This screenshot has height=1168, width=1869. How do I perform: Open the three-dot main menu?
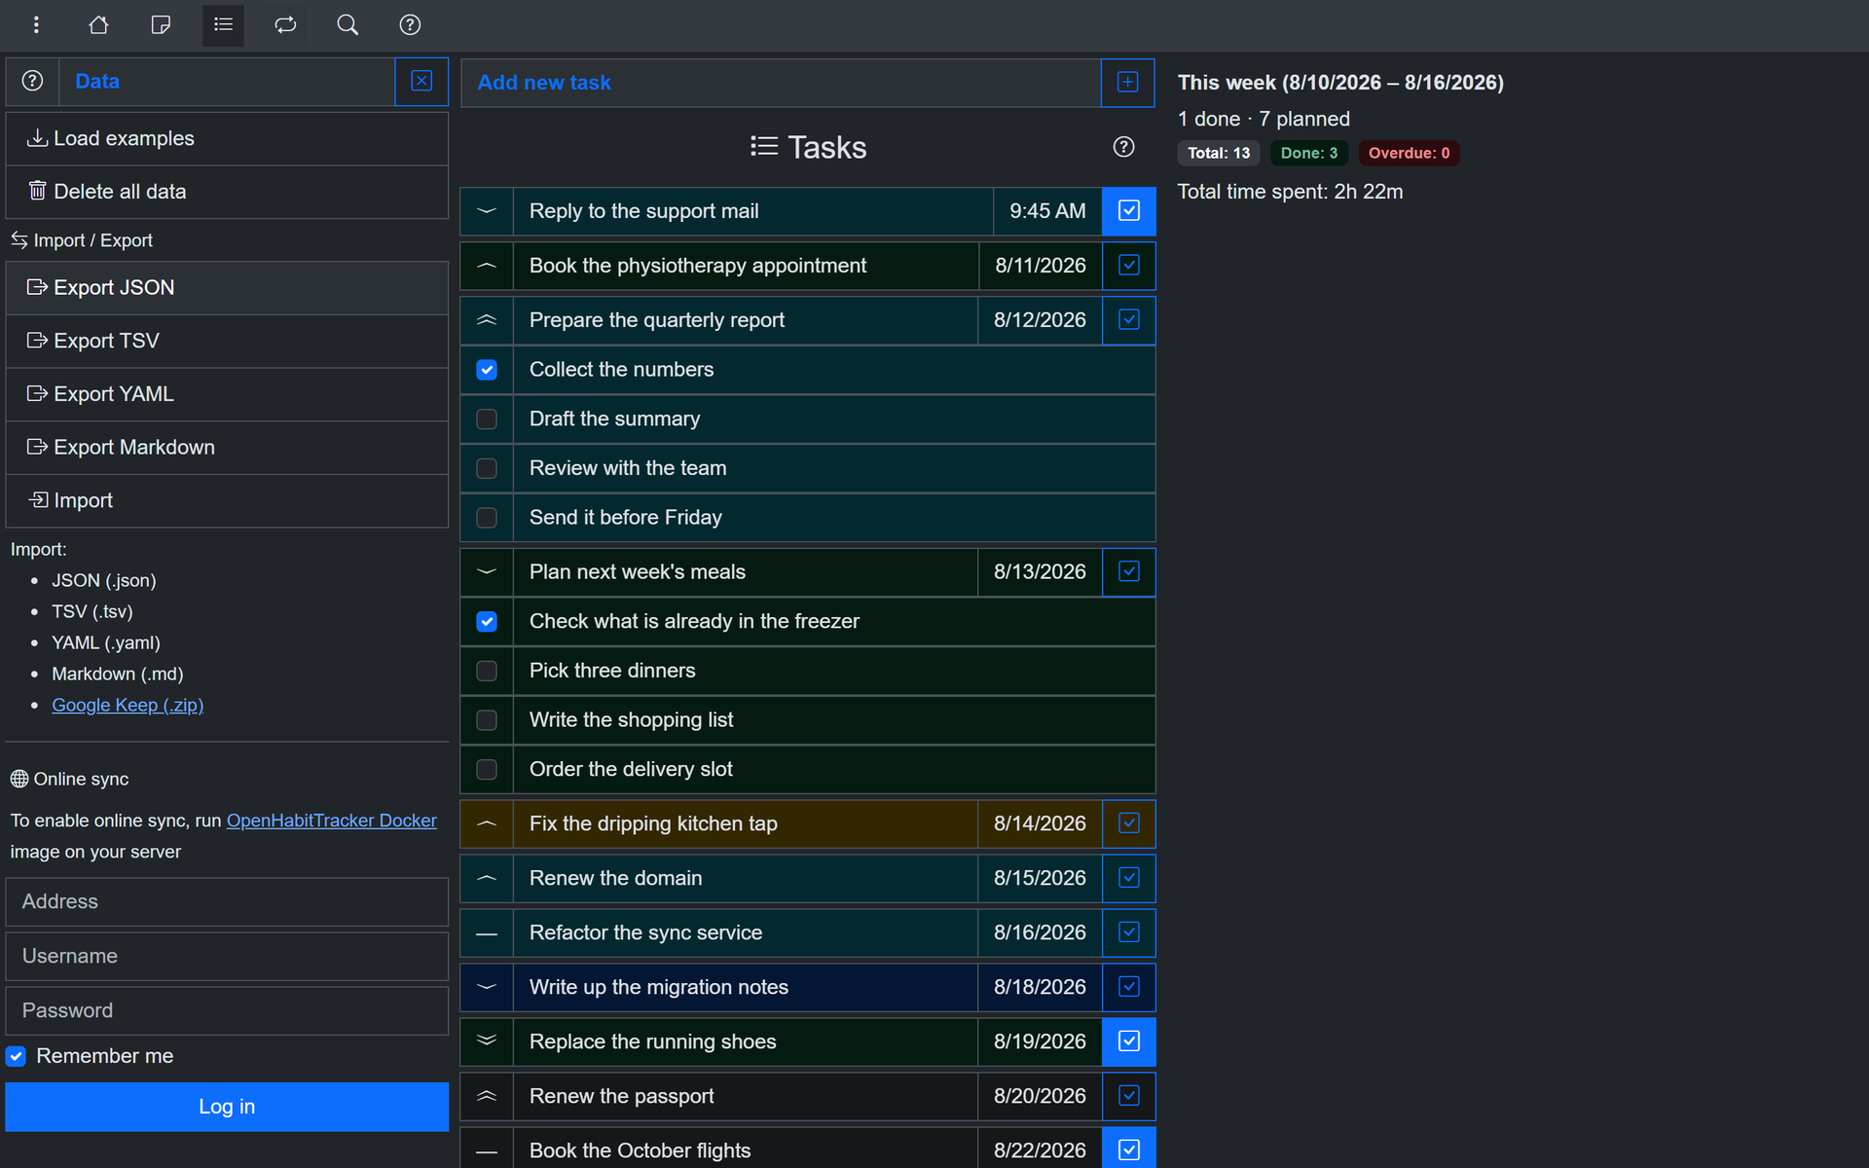coord(36,25)
